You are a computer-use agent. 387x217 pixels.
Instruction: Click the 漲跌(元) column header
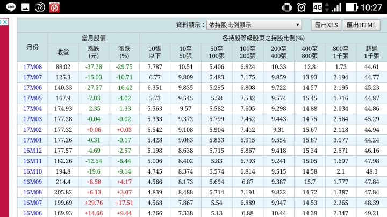click(x=94, y=52)
